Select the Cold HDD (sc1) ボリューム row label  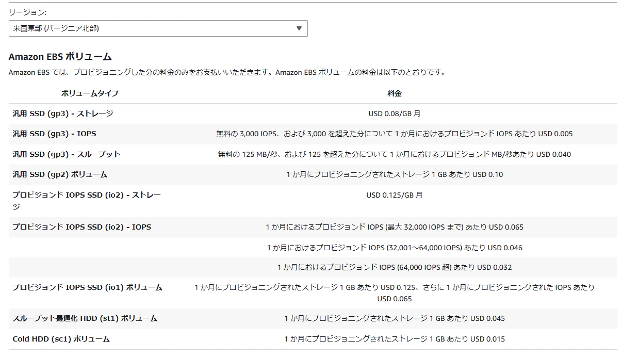point(61,339)
